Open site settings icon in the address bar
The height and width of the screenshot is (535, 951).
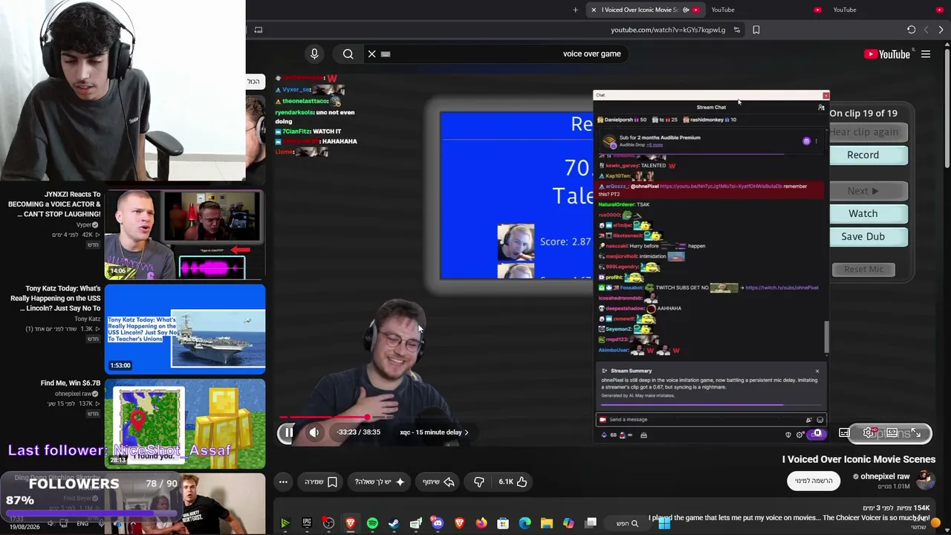(736, 30)
